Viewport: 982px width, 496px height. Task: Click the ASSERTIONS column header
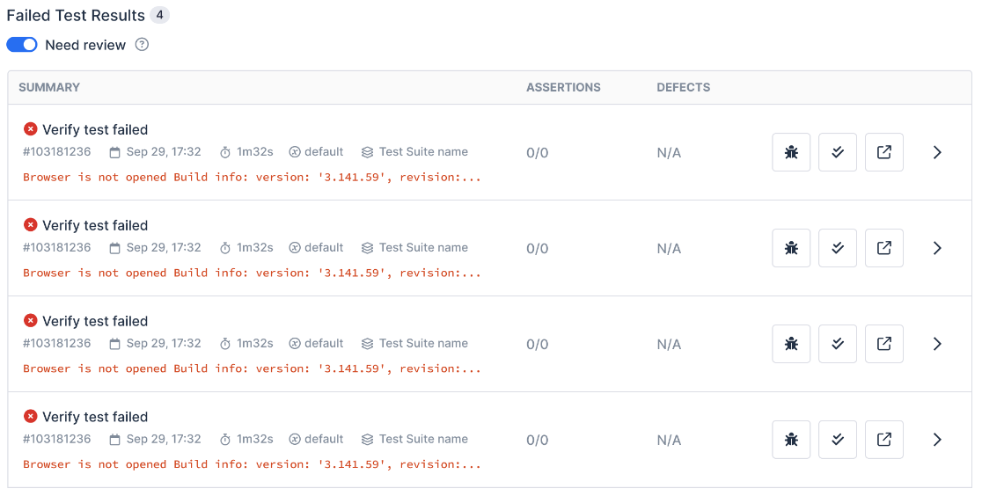click(563, 87)
